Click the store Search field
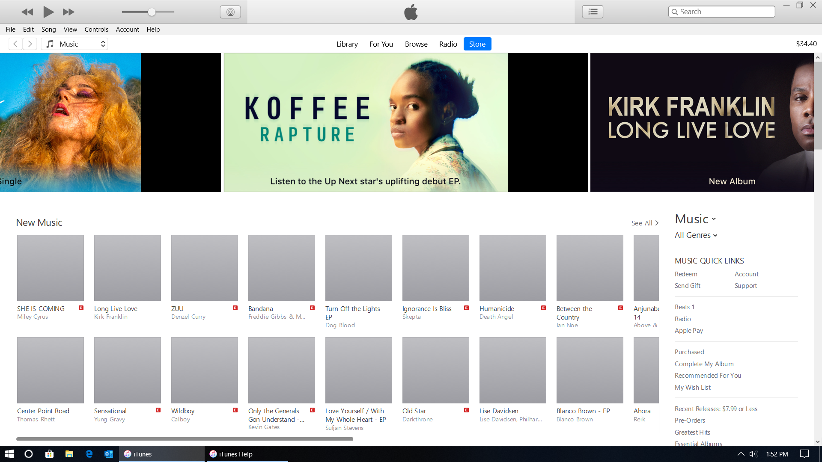Viewport: 822px width, 462px height. (724, 12)
